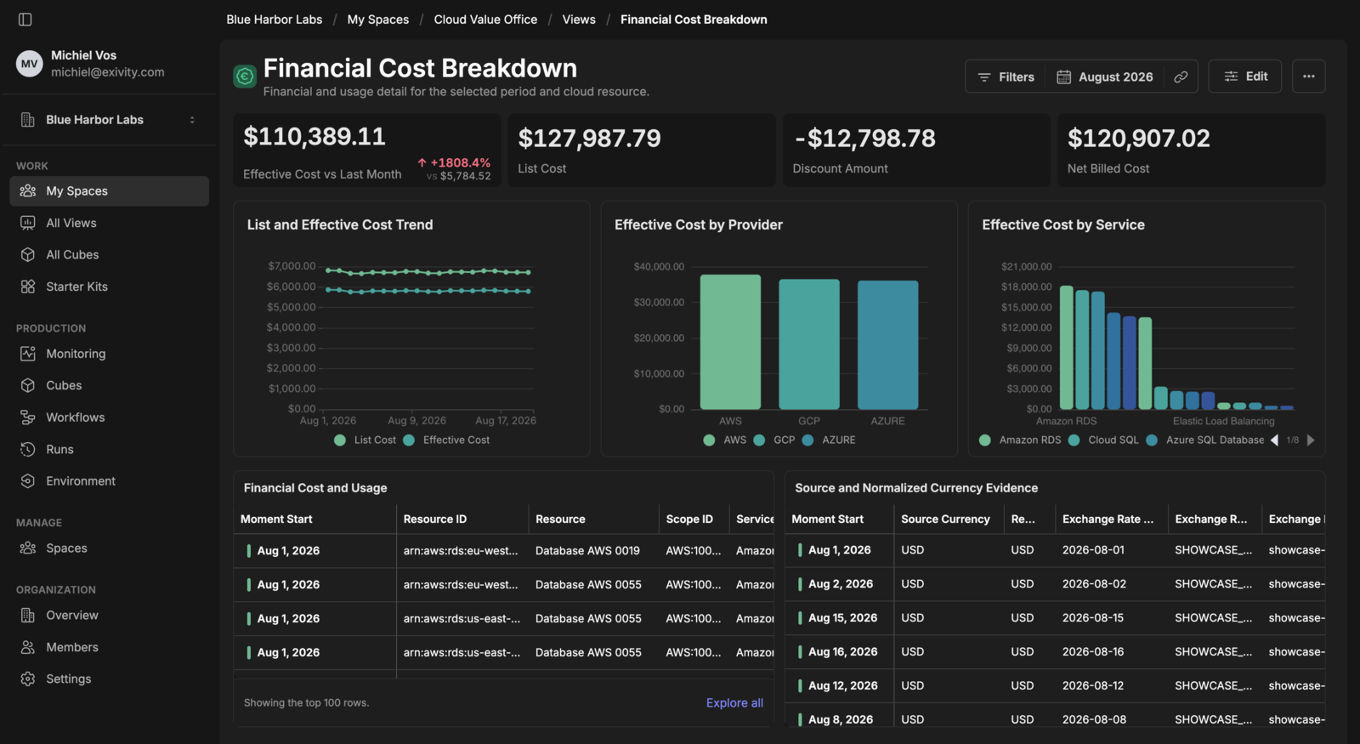Navigate to Cloud Value Office breadcrumb
This screenshot has height=744, width=1360.
(x=485, y=20)
